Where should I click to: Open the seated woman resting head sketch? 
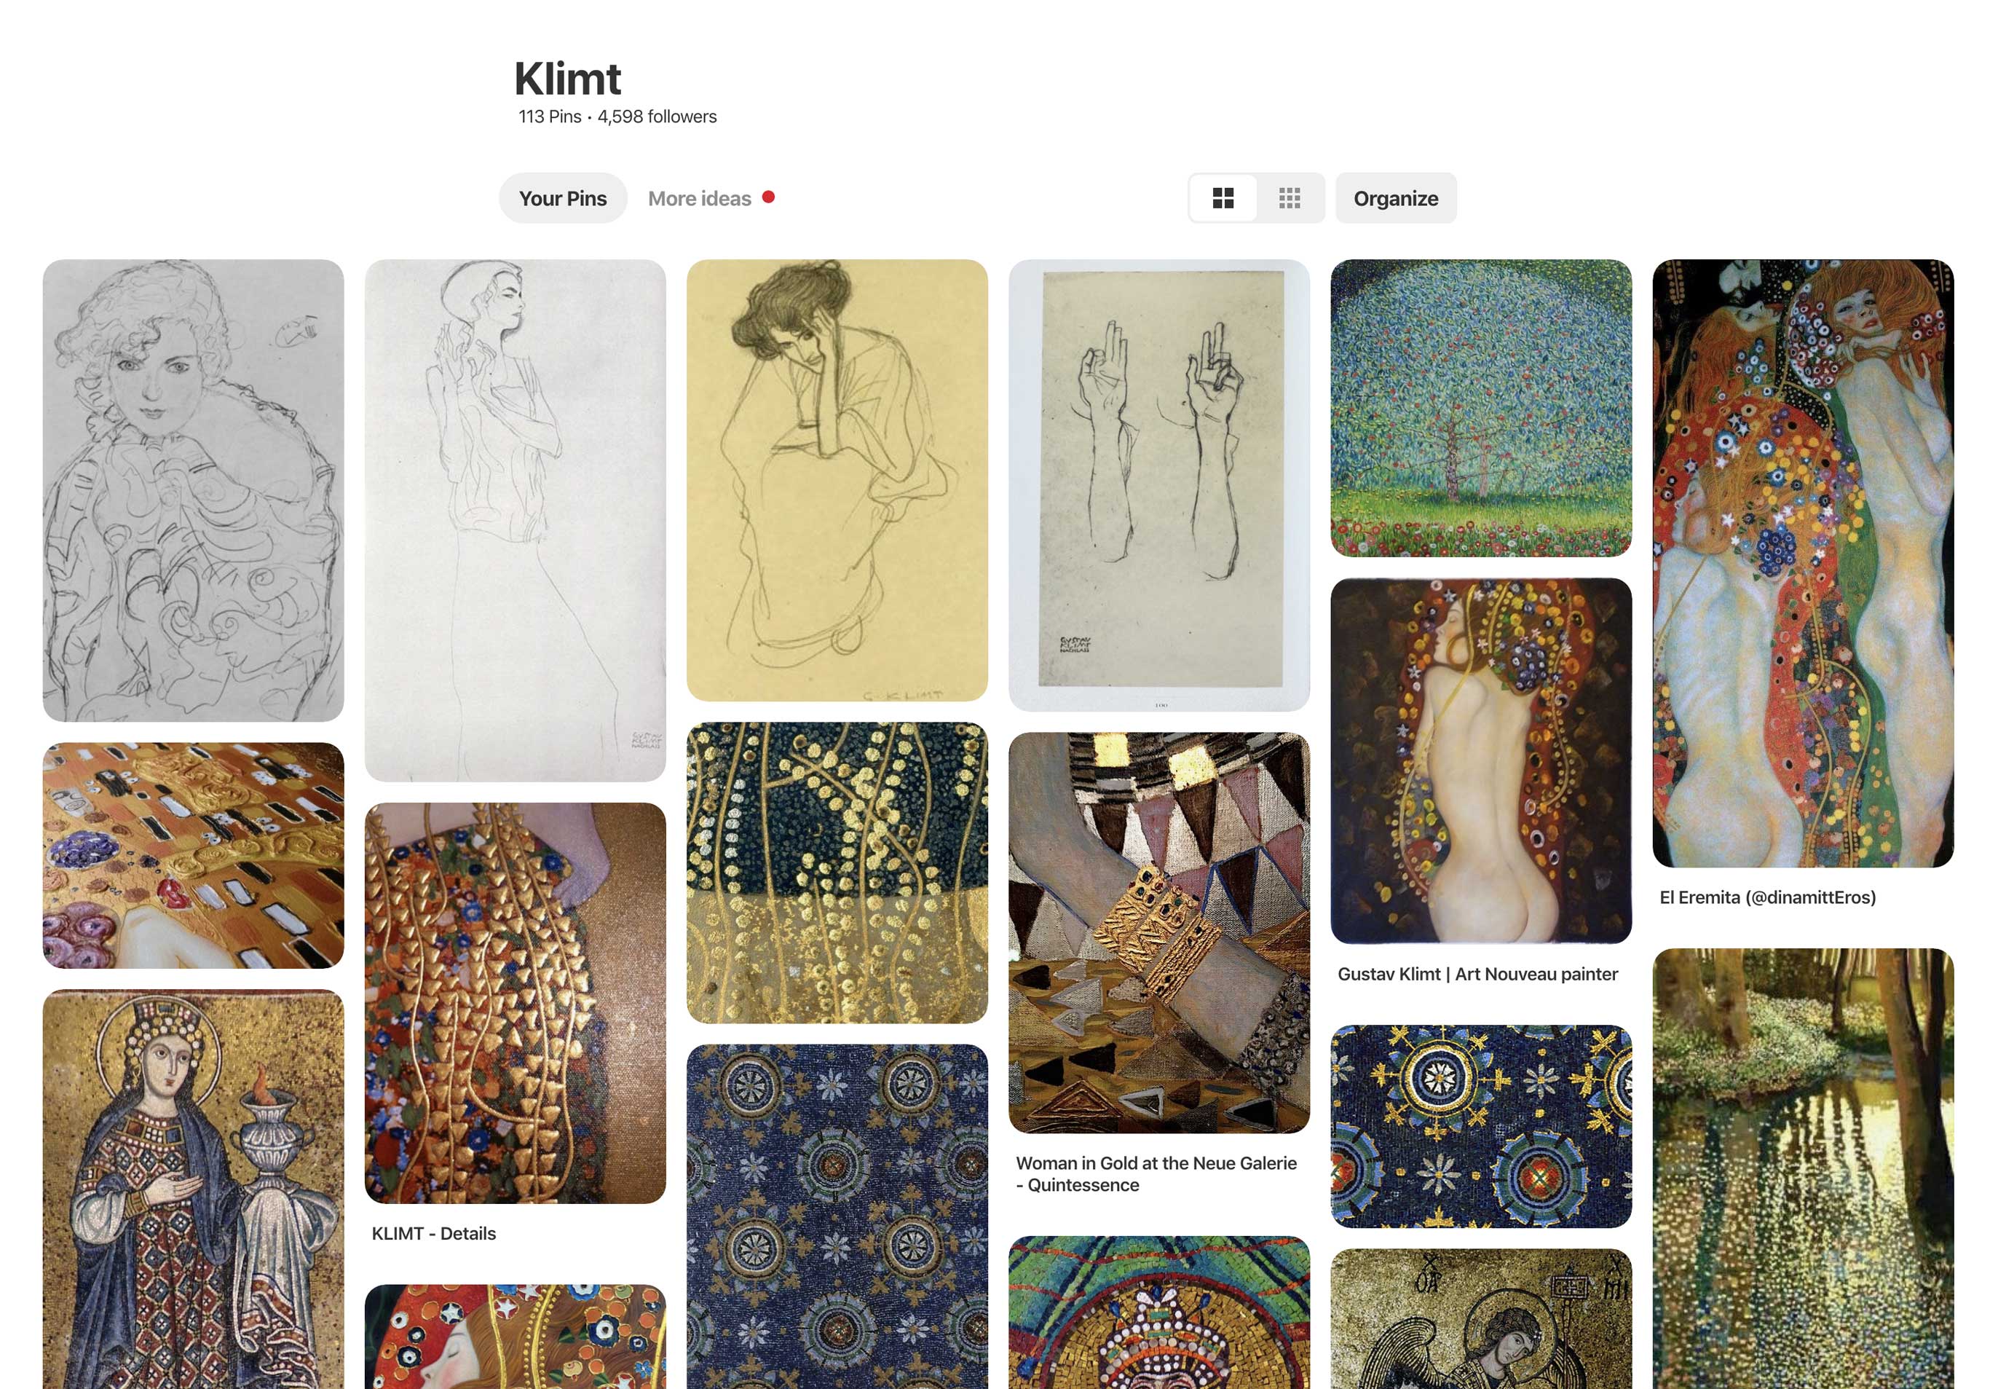[x=837, y=479]
